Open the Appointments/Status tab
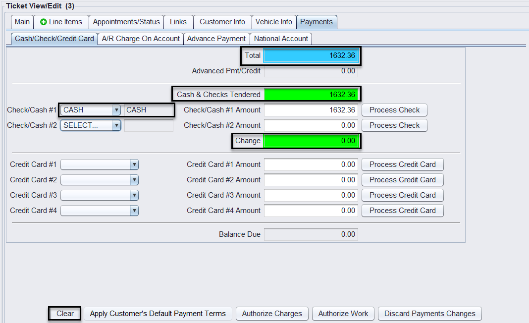529x323 pixels. tap(126, 22)
